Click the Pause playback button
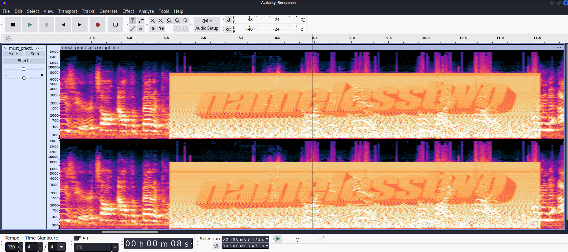 [13, 25]
